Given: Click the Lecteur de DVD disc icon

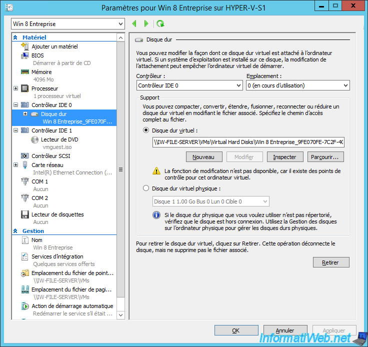Looking at the screenshot, I should point(34,139).
